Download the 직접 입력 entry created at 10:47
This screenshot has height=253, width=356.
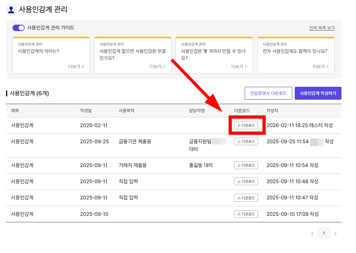pyautogui.click(x=246, y=197)
